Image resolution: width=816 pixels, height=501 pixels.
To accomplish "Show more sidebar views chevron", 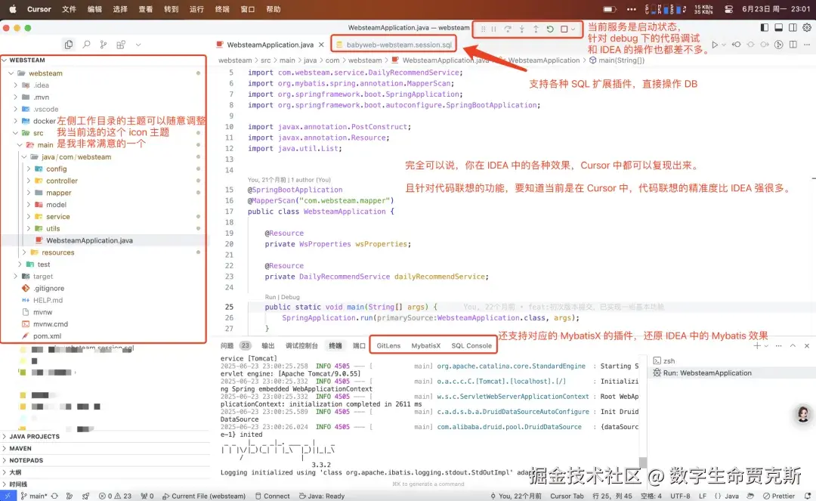I will 138,45.
